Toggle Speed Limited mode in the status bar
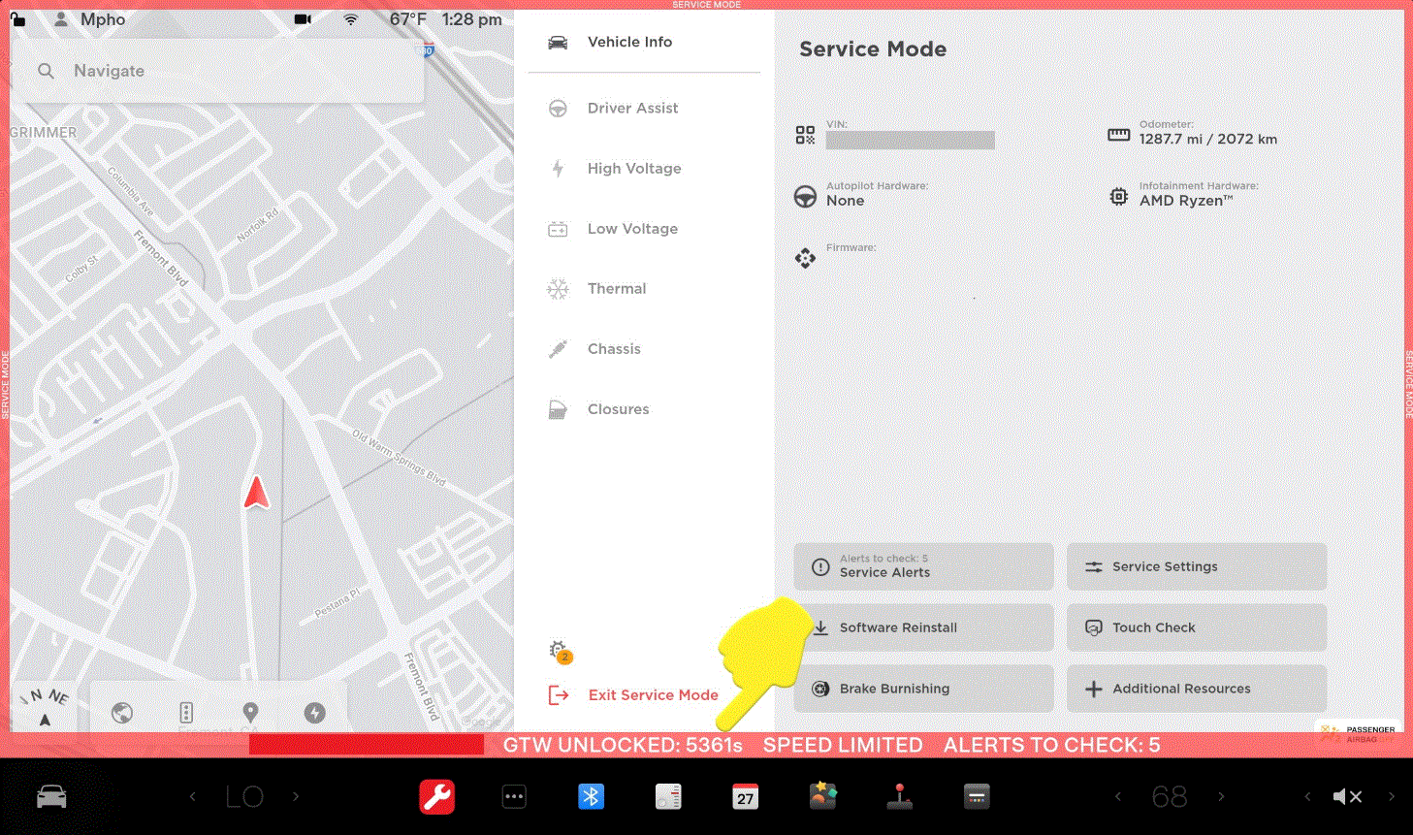Image resolution: width=1413 pixels, height=835 pixels. 842,745
